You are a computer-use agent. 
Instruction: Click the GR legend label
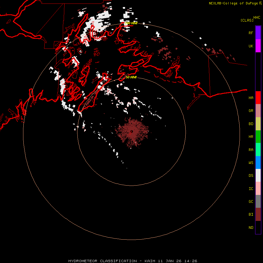(x=251, y=111)
